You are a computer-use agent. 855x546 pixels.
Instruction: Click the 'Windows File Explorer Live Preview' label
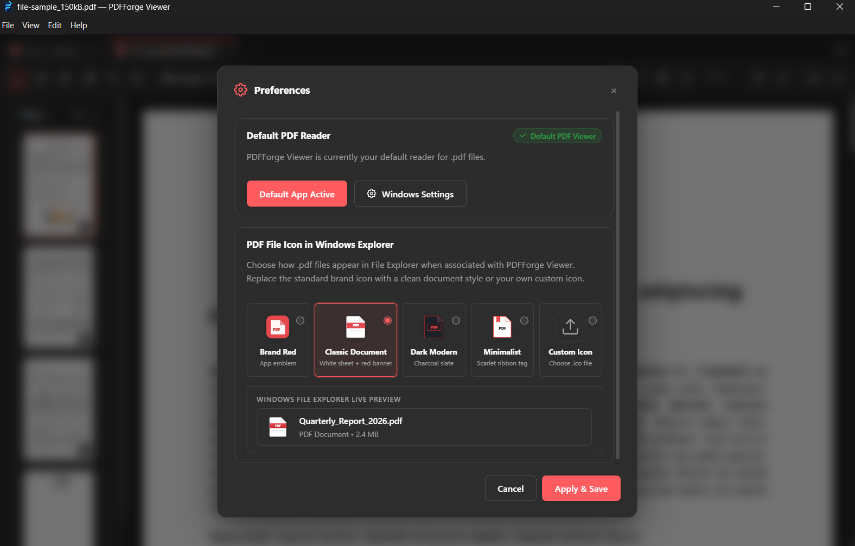[329, 399]
